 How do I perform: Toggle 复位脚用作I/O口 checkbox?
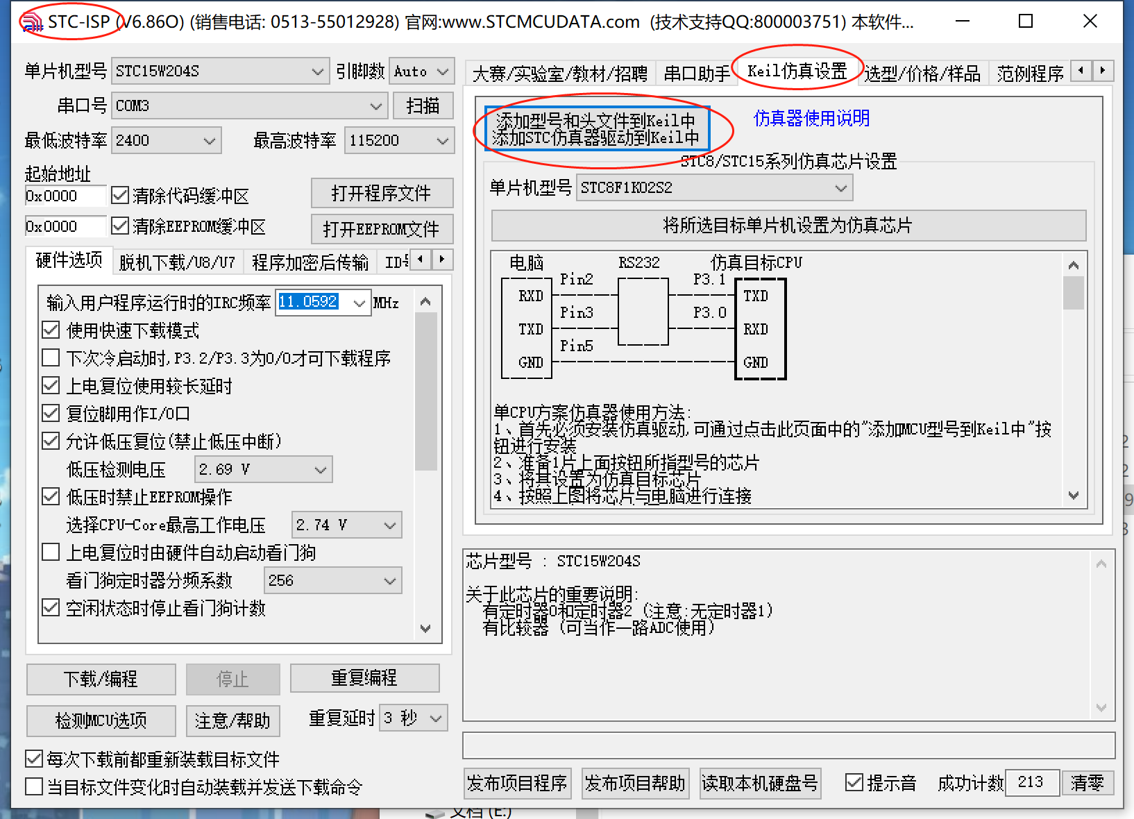(x=51, y=413)
